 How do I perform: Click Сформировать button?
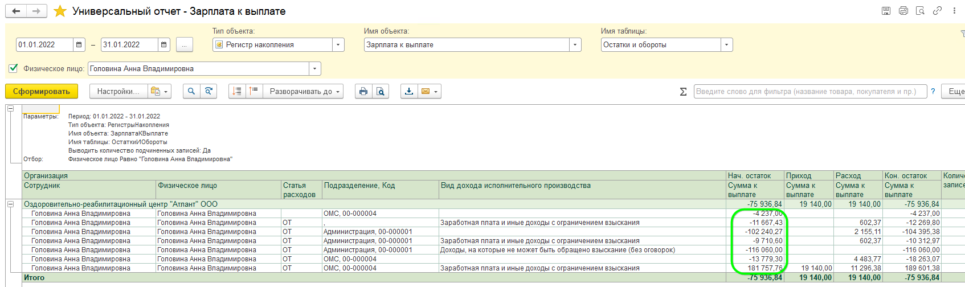pos(42,91)
